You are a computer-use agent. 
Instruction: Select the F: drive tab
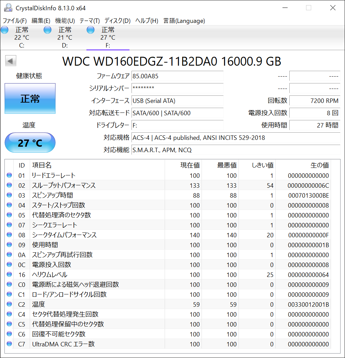108,38
